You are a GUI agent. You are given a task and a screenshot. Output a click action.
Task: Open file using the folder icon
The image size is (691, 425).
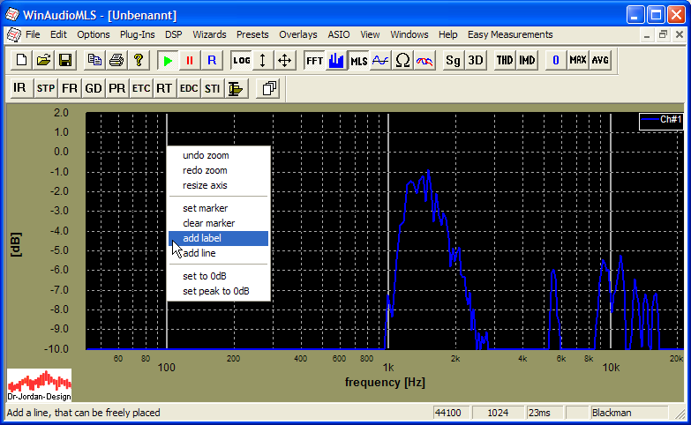[43, 60]
